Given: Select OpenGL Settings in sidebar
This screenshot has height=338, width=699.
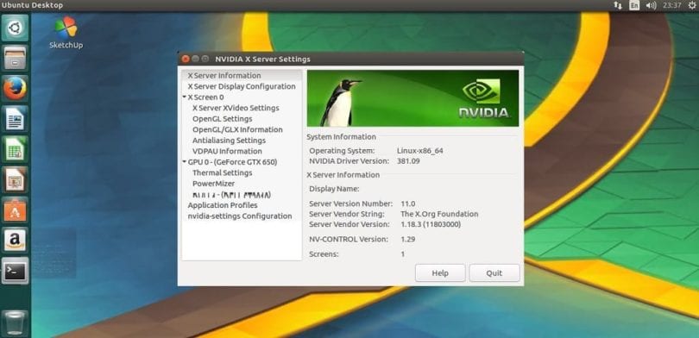Looking at the screenshot, I should pos(222,119).
